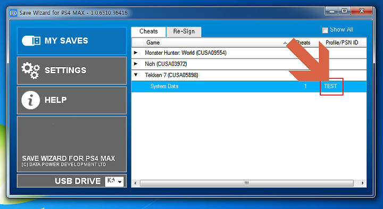Click the scrollbar left arrow
Viewport: 383px width, 209px height.
[x=135, y=183]
